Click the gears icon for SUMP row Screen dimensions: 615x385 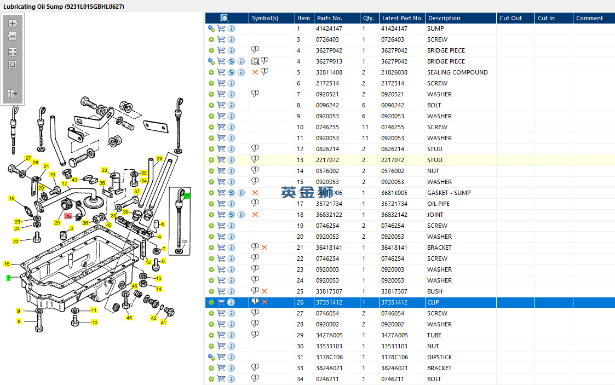pyautogui.click(x=211, y=28)
